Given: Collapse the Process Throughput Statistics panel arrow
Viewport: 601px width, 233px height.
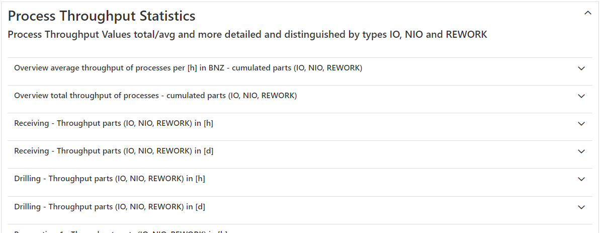Looking at the screenshot, I should click(x=587, y=14).
